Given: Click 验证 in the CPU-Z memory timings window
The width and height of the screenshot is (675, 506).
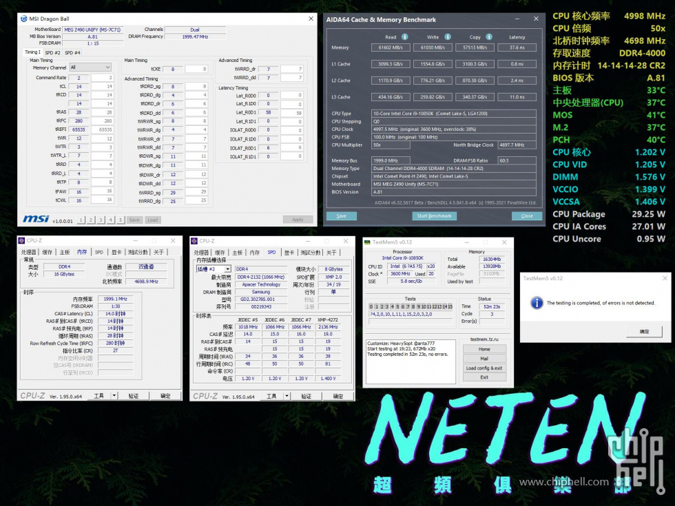Looking at the screenshot, I should click(x=134, y=396).
